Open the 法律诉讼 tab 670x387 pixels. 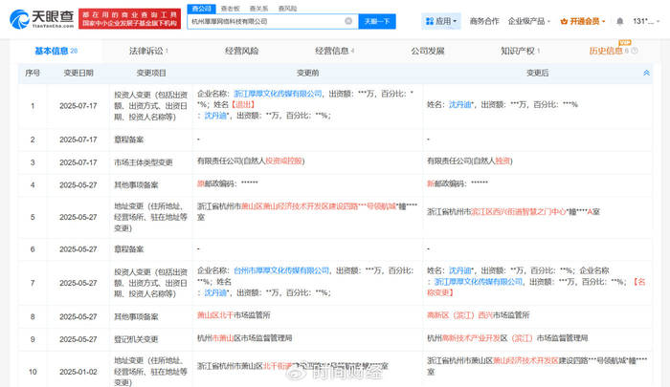pyautogui.click(x=148, y=51)
